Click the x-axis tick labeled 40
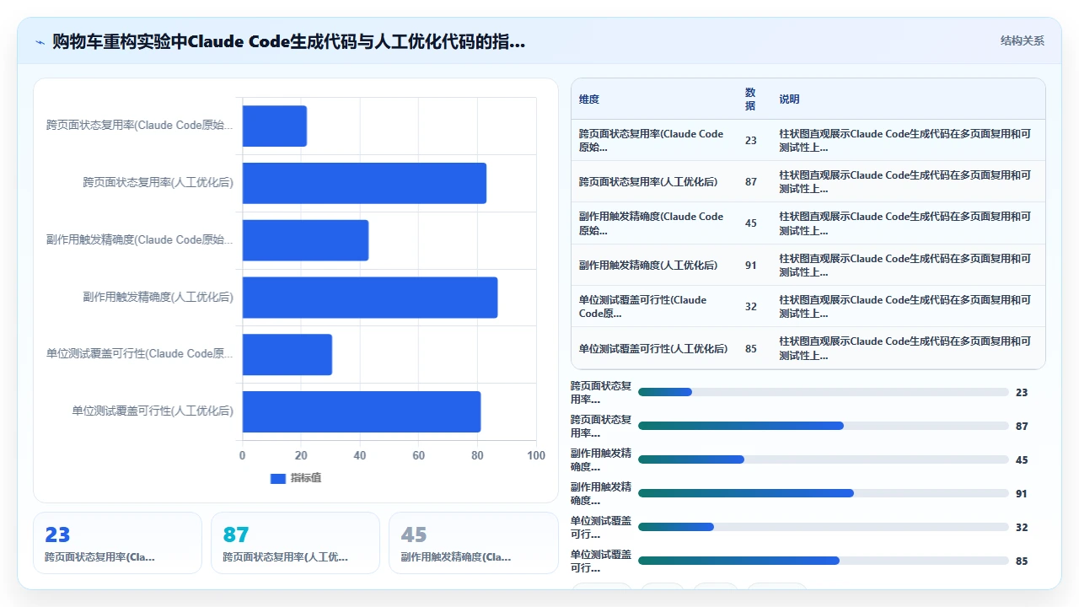Image resolution: width=1079 pixels, height=607 pixels. pyautogui.click(x=360, y=455)
